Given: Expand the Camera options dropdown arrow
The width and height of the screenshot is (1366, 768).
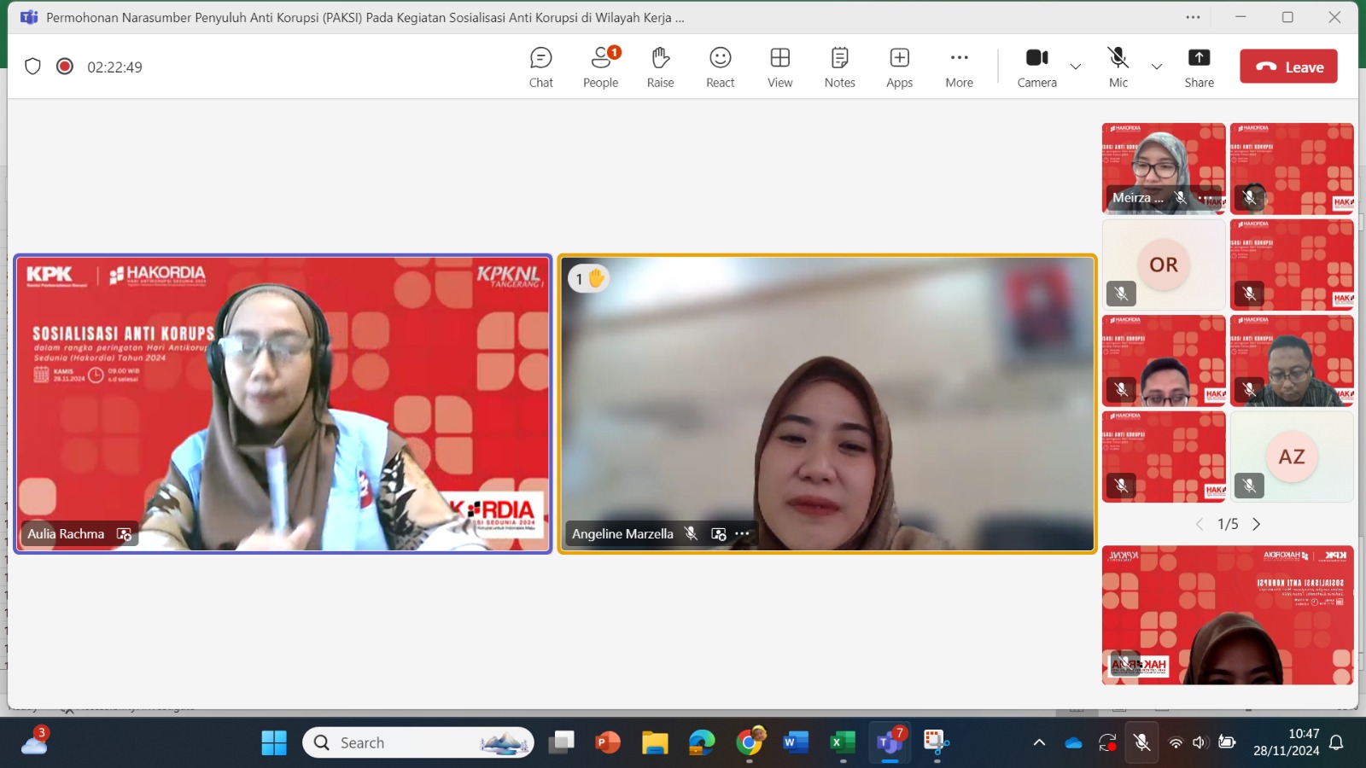Looking at the screenshot, I should (x=1076, y=67).
